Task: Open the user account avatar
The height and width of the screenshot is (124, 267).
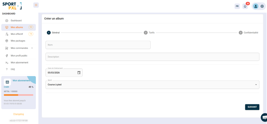Action: (256, 6)
